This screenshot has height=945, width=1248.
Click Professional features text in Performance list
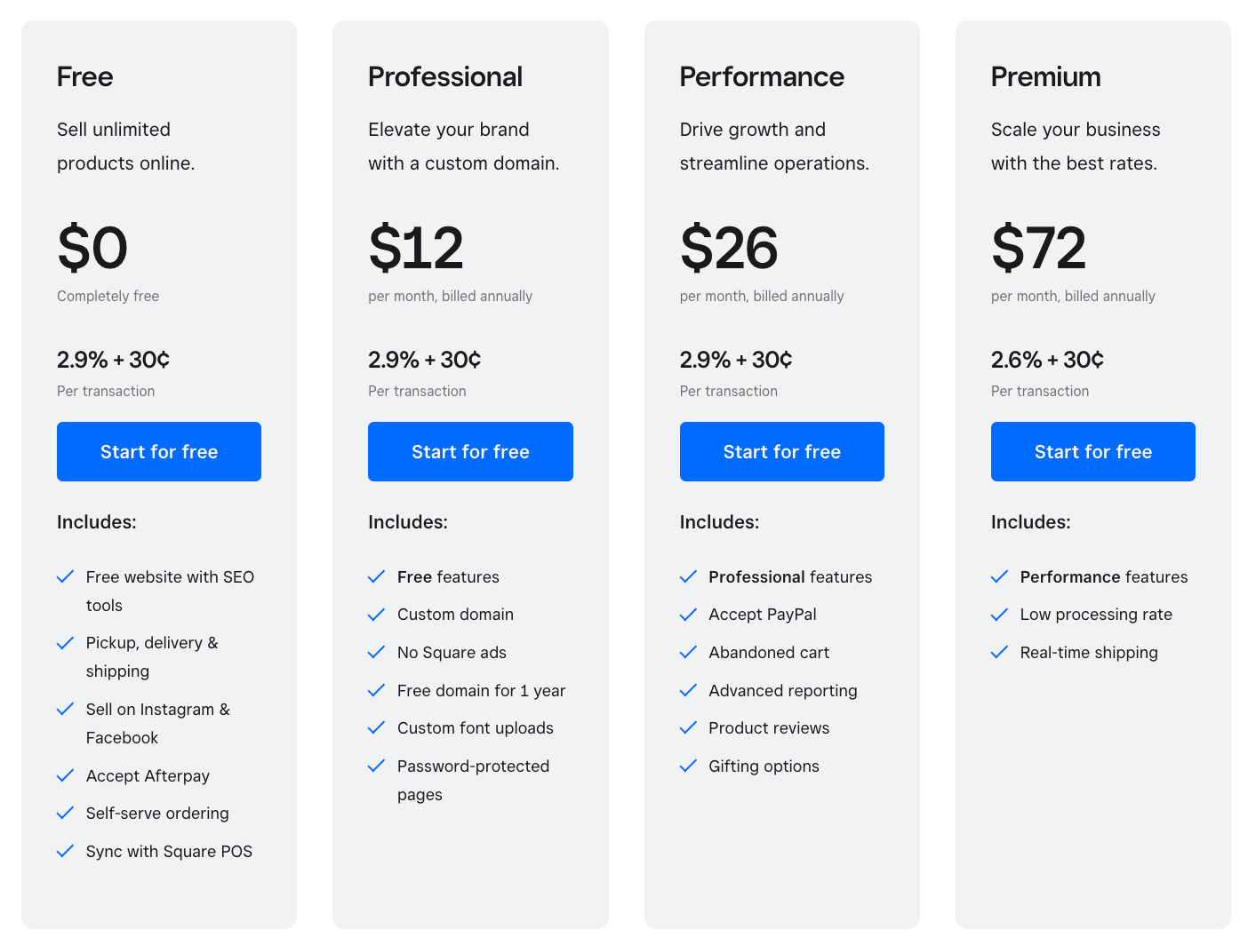(790, 576)
